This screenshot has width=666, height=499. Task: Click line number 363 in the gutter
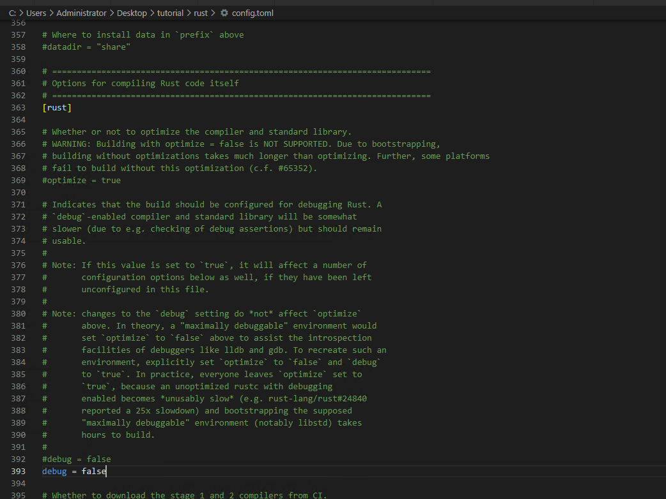click(x=18, y=108)
